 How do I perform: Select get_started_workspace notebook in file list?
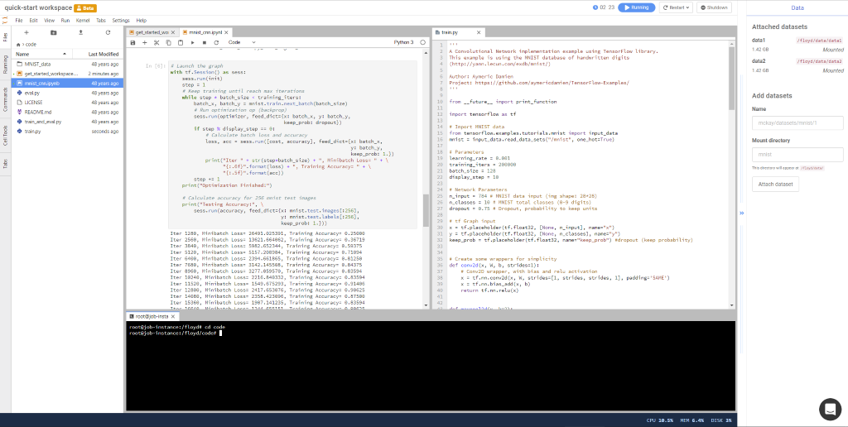(x=68, y=74)
